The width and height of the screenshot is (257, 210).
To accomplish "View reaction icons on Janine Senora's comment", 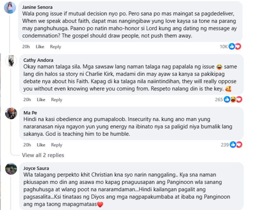I will tap(235, 47).
